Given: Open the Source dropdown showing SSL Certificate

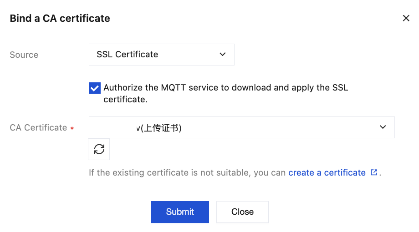Looking at the screenshot, I should [161, 55].
